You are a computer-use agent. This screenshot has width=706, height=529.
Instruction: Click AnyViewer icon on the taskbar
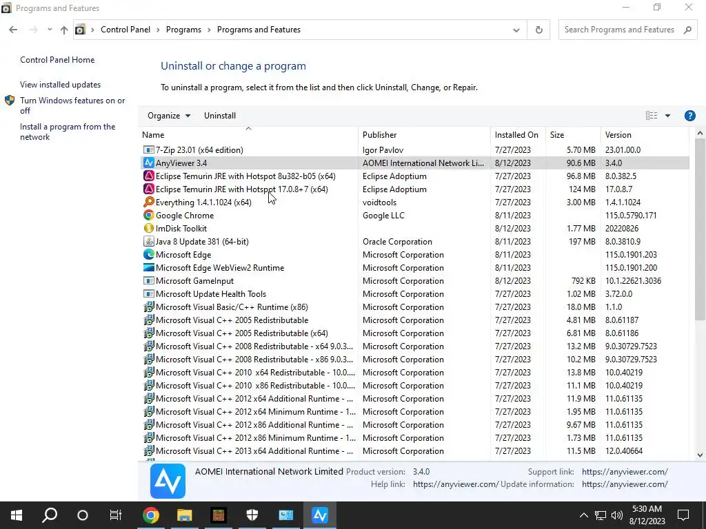[x=320, y=515]
